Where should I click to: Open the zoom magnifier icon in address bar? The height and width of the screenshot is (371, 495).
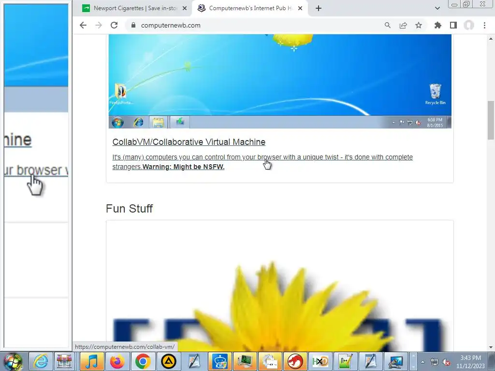click(387, 25)
